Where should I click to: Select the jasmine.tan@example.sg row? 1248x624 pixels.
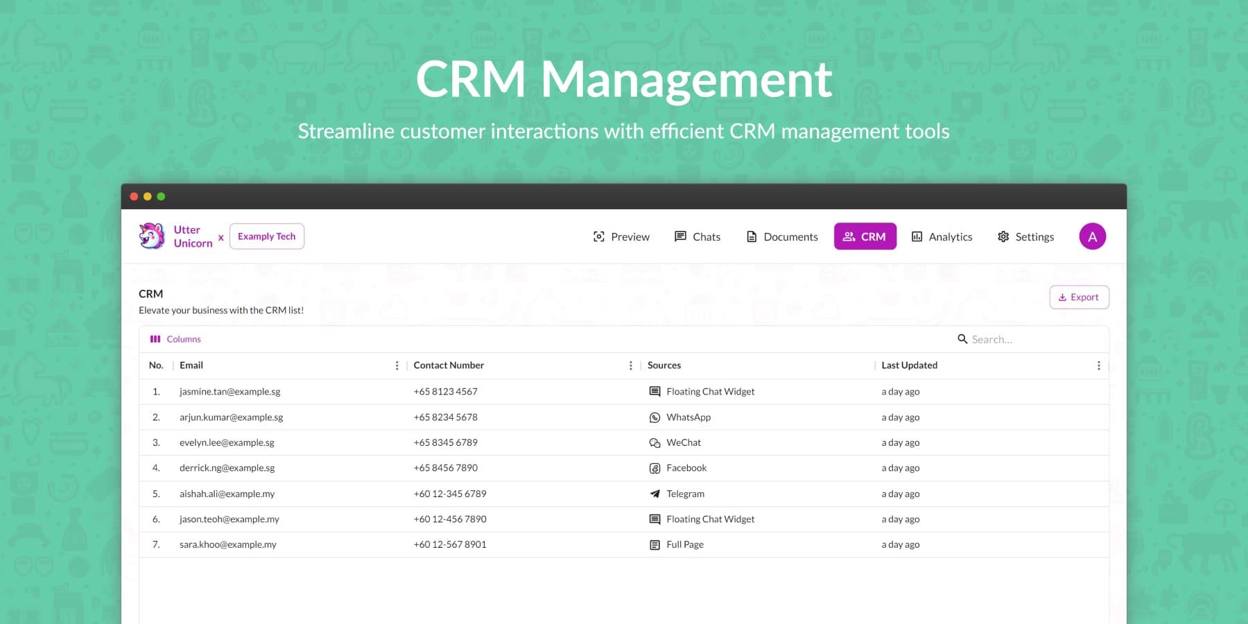point(230,392)
